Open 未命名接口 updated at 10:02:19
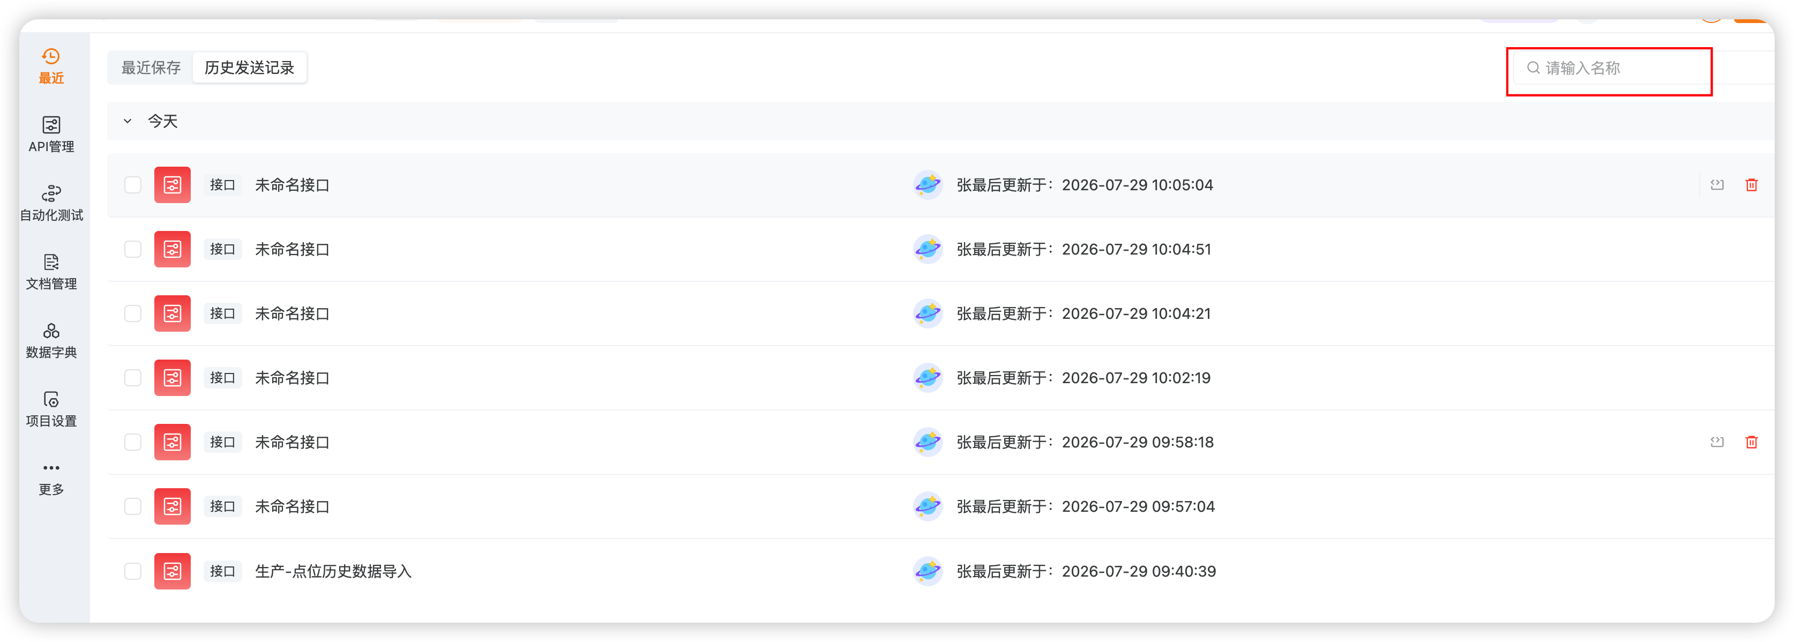 click(292, 377)
